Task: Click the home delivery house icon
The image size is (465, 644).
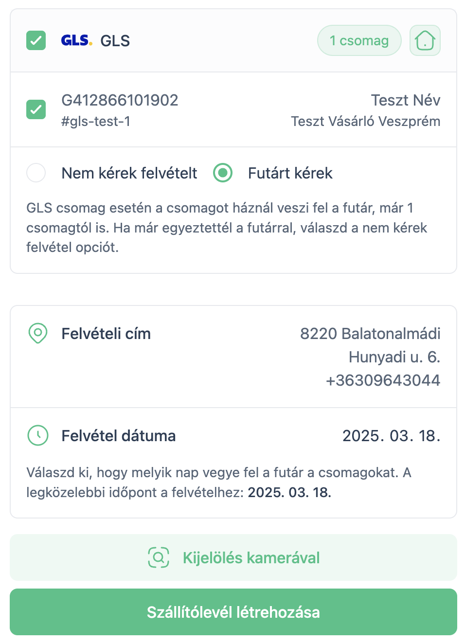Action: (425, 40)
